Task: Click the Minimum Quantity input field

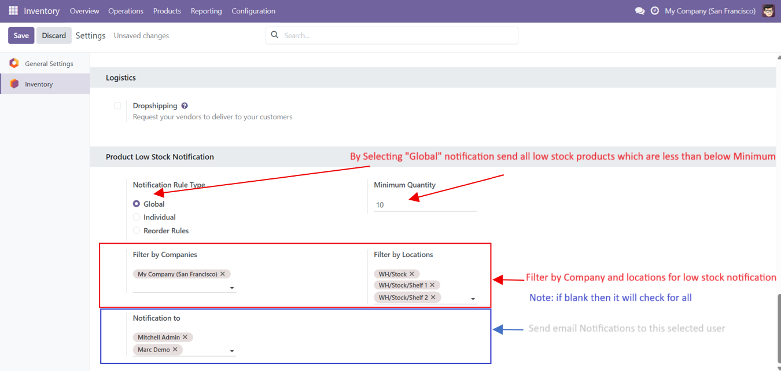Action: (x=425, y=205)
